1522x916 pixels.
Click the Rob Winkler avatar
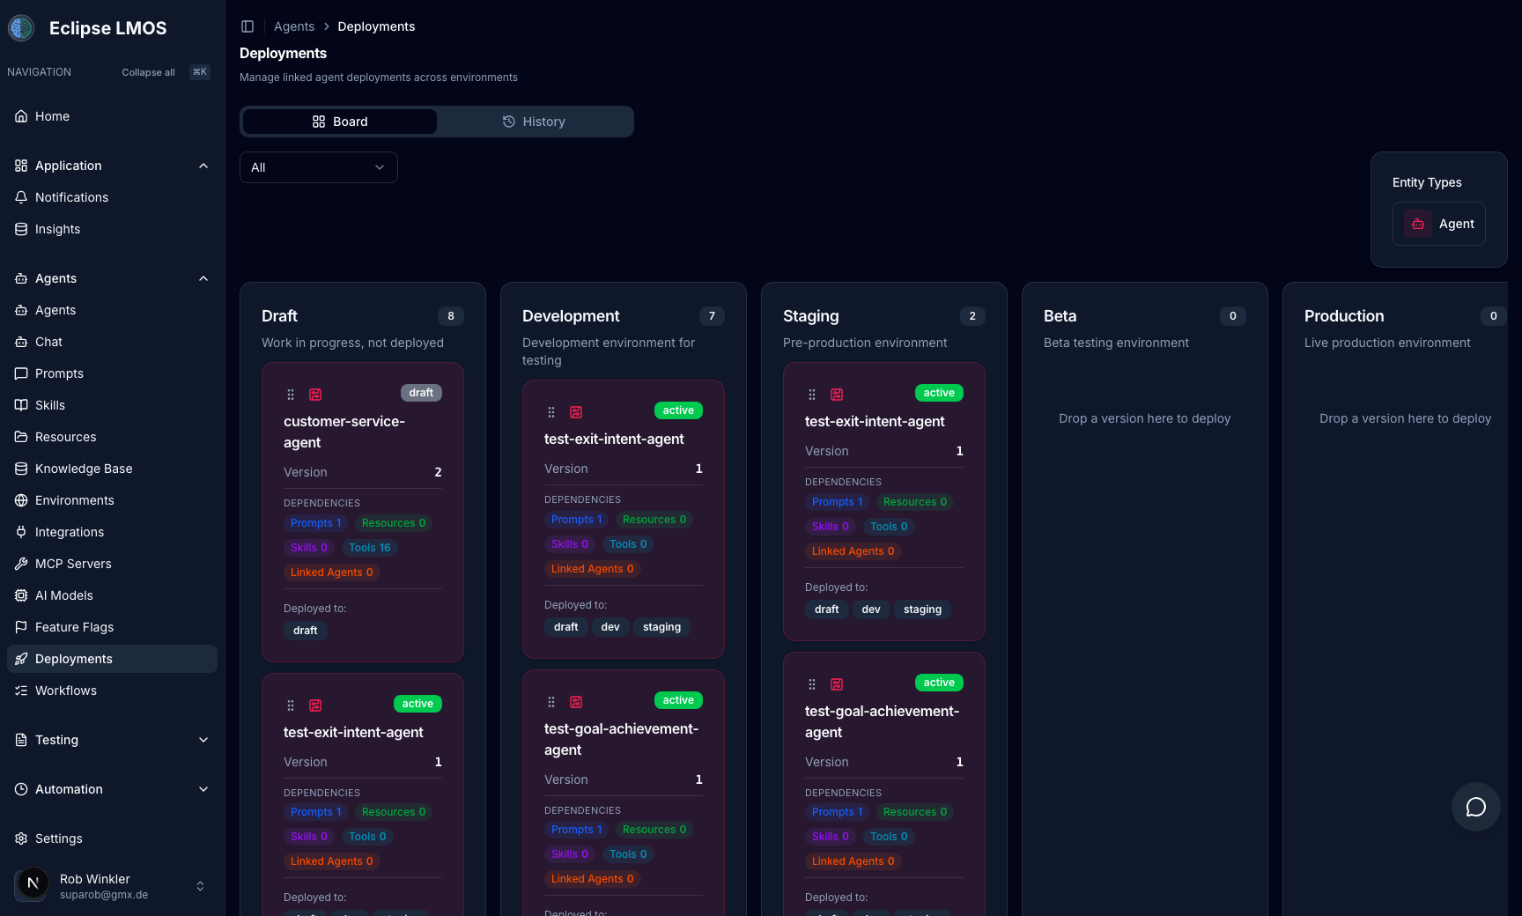(33, 883)
